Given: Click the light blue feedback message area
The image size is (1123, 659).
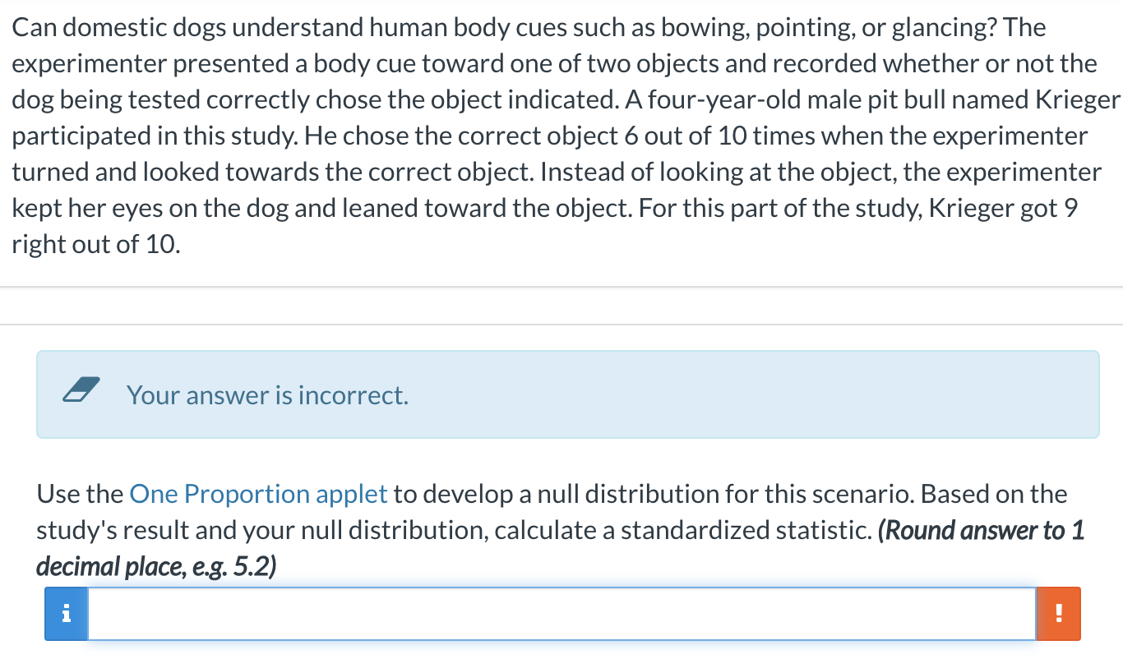Looking at the screenshot, I should (x=567, y=395).
